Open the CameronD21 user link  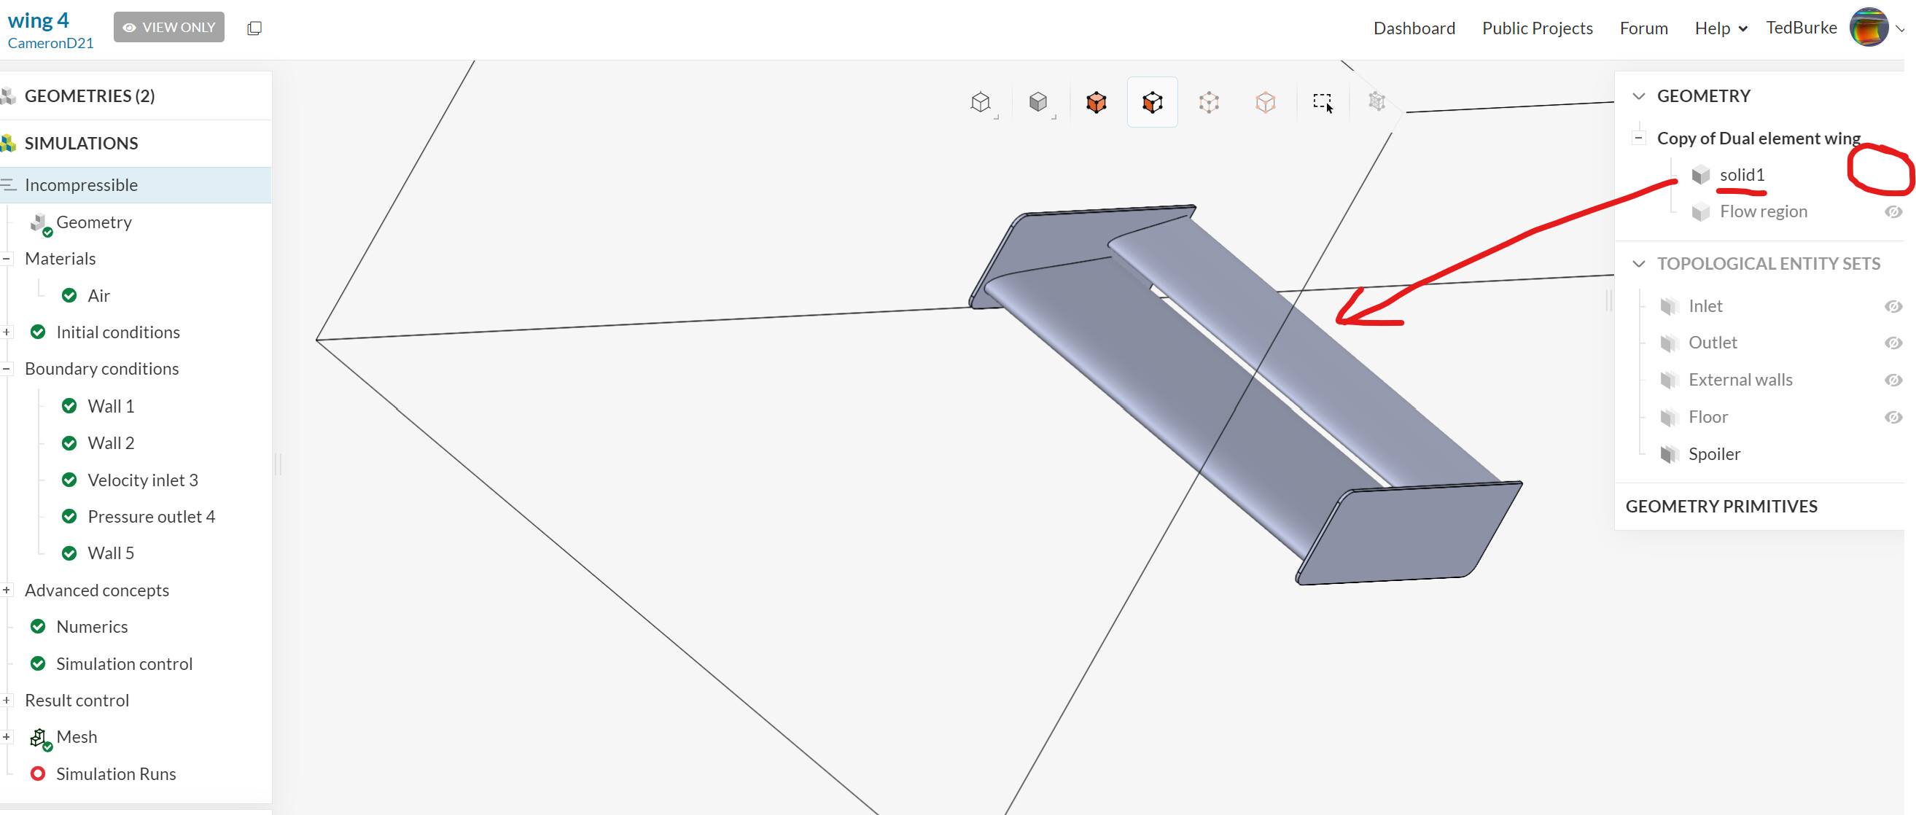pos(50,43)
